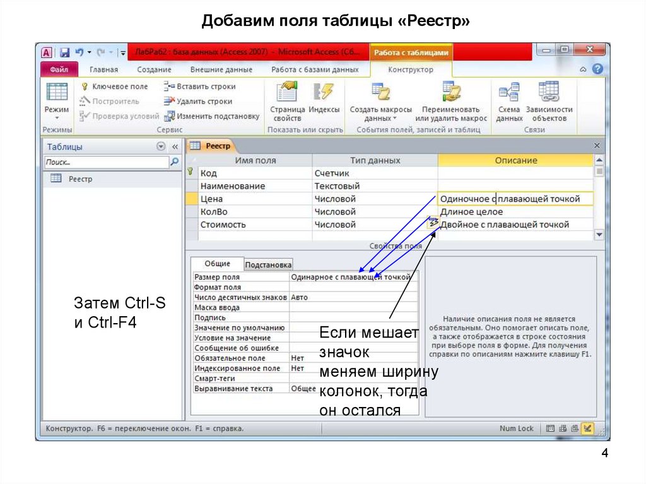The image size is (646, 484).
Task: Undo with the Quick Access arrow
Action: coord(79,52)
